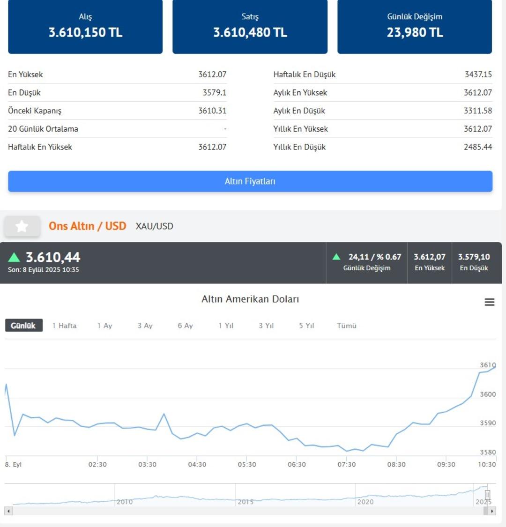Viewport: 506px width, 527px height.
Task: Click the 02:30 time axis label
Action: click(97, 465)
